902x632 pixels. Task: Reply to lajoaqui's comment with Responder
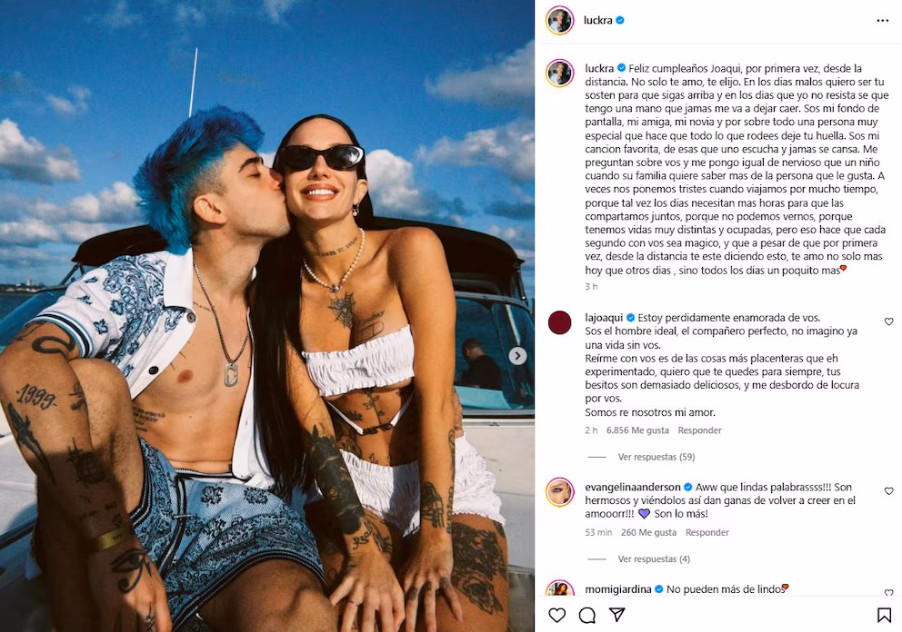pyautogui.click(x=699, y=430)
